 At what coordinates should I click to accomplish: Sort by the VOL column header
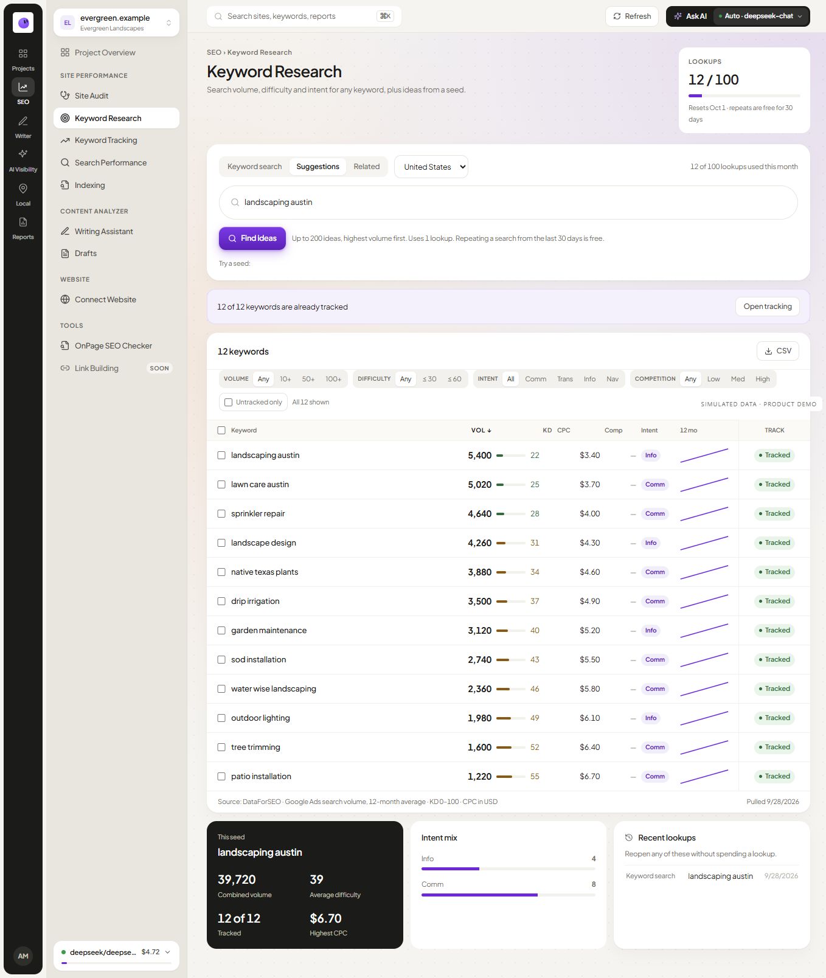pyautogui.click(x=481, y=430)
